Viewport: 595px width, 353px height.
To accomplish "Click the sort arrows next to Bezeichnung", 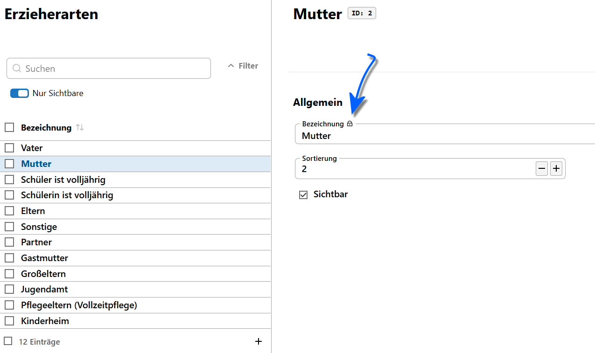I will pos(80,127).
